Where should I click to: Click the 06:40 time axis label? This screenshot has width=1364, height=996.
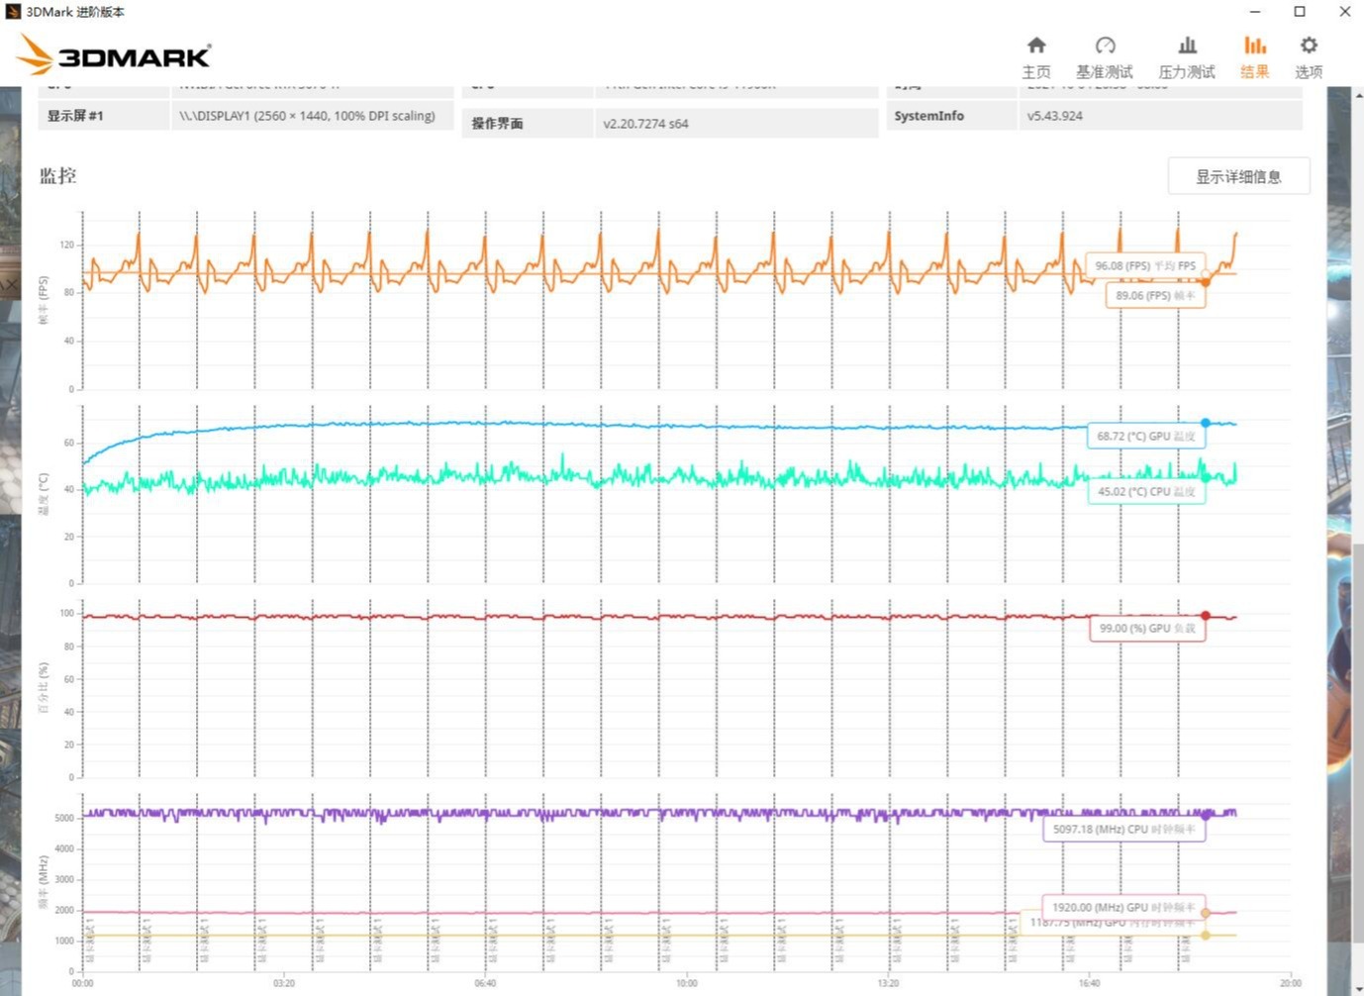(x=485, y=983)
